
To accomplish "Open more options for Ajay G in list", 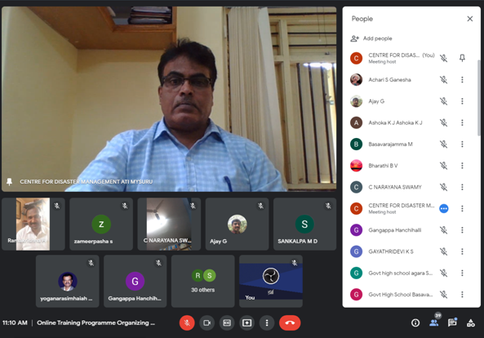I will tap(462, 101).
